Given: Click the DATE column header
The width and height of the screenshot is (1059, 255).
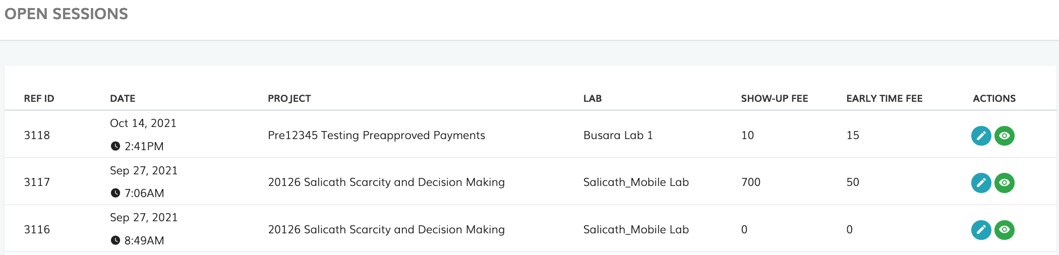Looking at the screenshot, I should 123,98.
